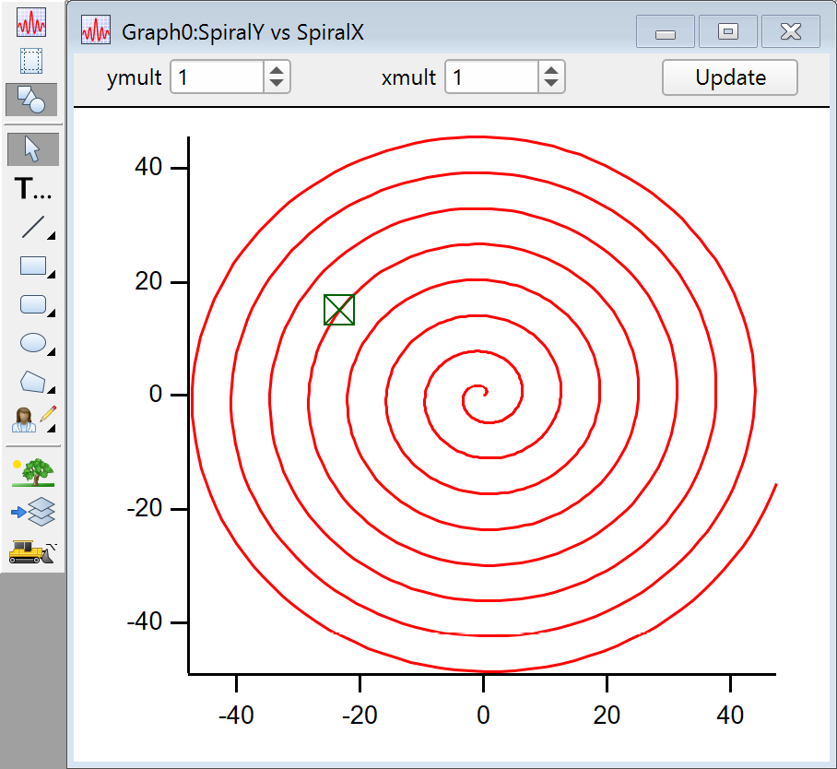Select the Polygon drawing tool
The height and width of the screenshot is (769, 837).
pyautogui.click(x=34, y=381)
